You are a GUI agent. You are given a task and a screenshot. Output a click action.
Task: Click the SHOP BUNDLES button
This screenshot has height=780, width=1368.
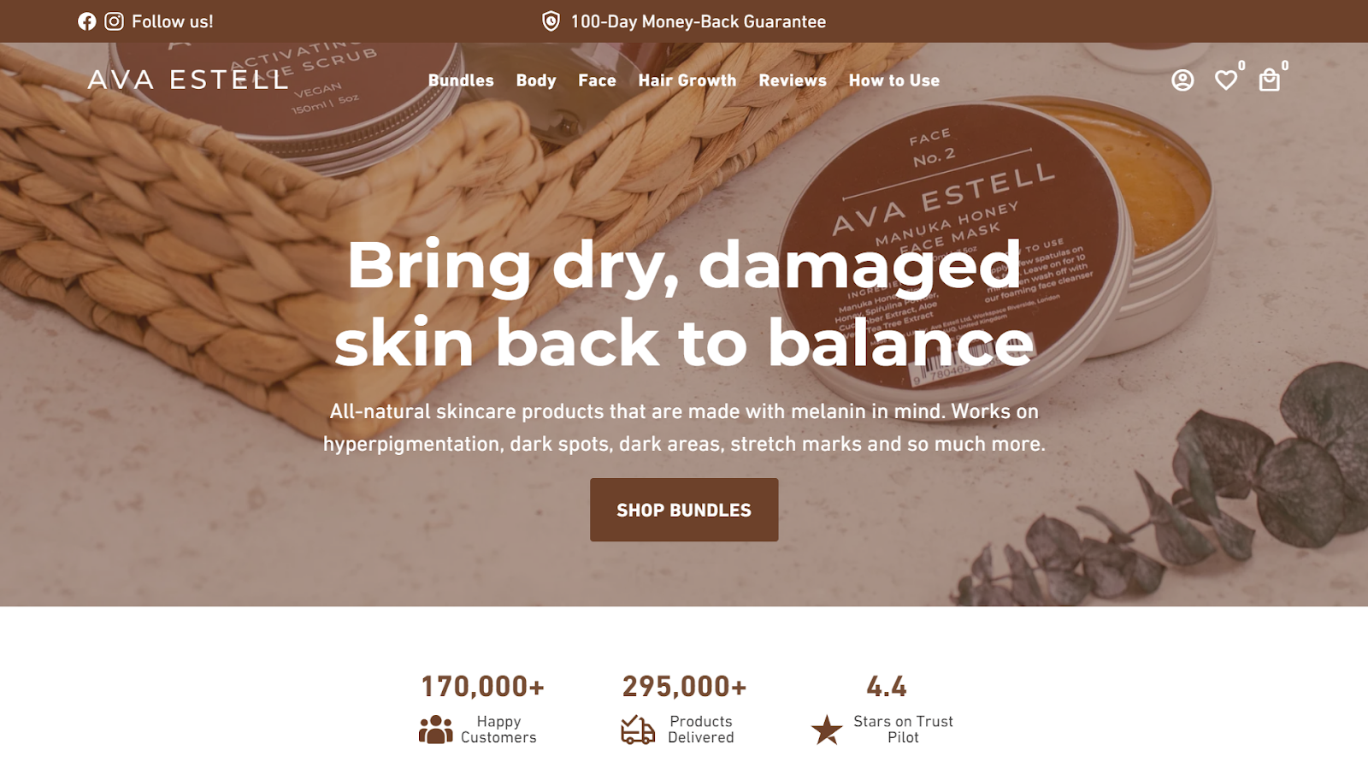tap(684, 510)
